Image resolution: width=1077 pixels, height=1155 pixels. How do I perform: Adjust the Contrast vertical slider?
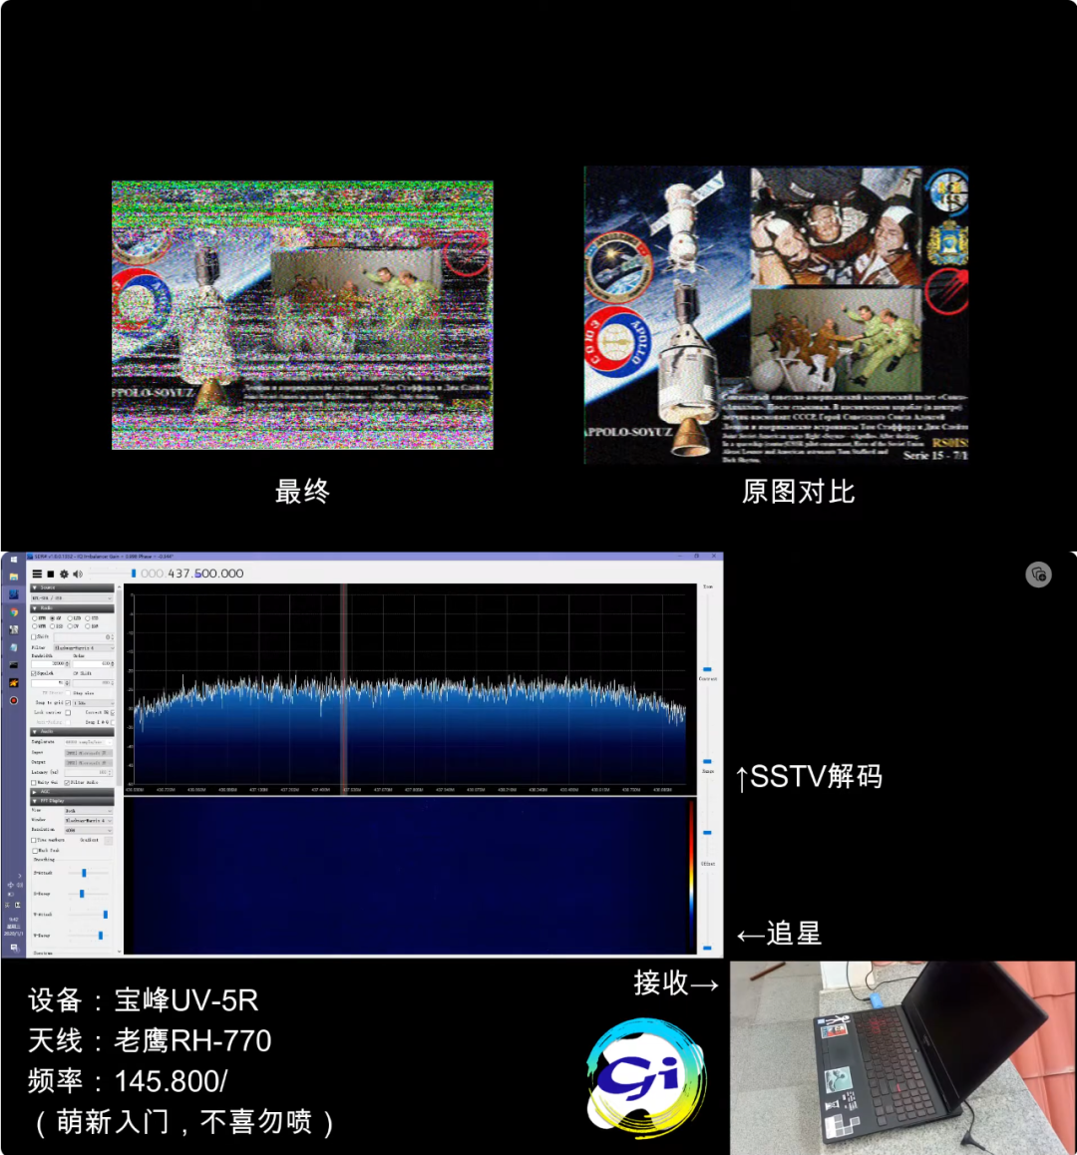tap(707, 724)
